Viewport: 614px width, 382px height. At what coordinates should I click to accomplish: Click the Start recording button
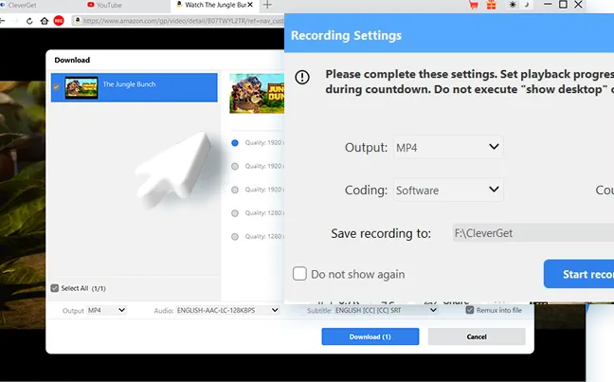[x=579, y=274]
